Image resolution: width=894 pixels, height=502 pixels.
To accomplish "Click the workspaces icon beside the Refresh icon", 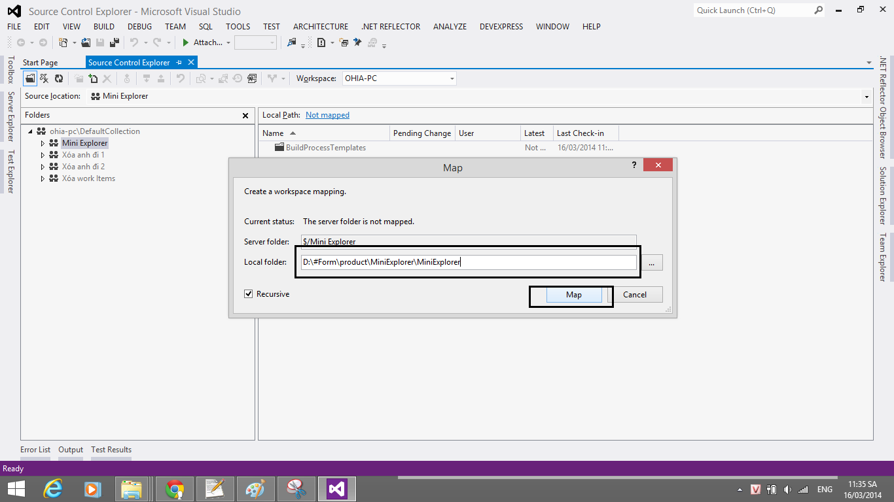I will (x=45, y=78).
